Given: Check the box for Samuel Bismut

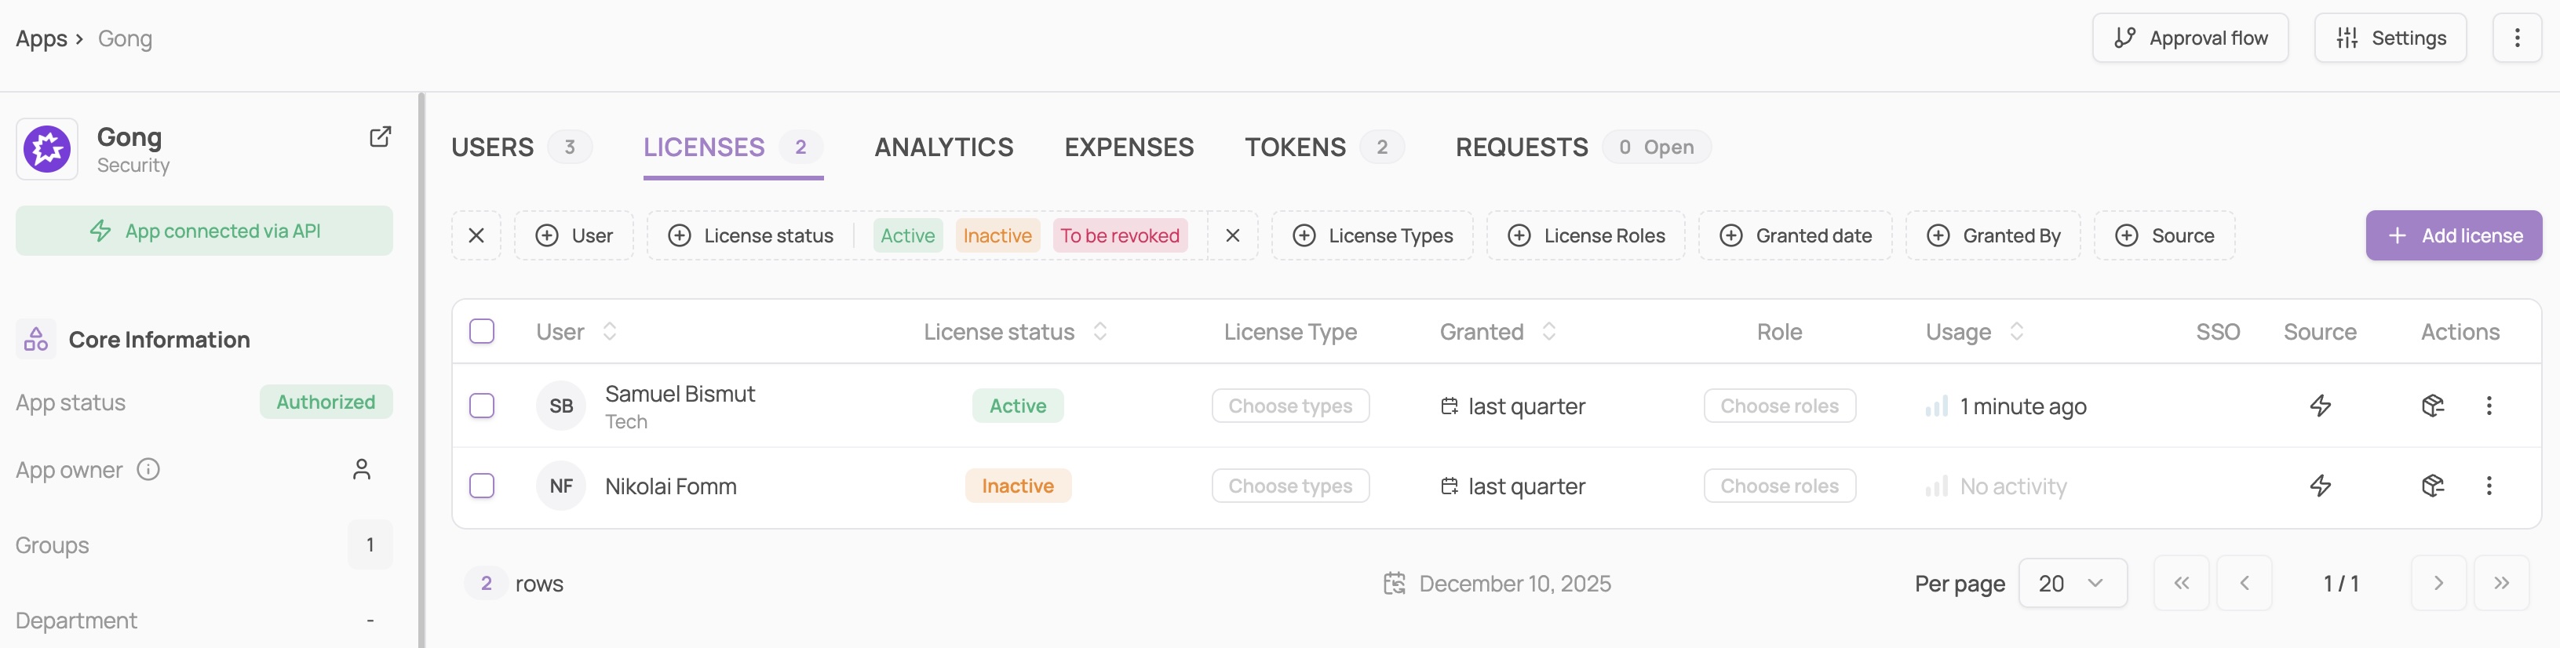Looking at the screenshot, I should 482,406.
